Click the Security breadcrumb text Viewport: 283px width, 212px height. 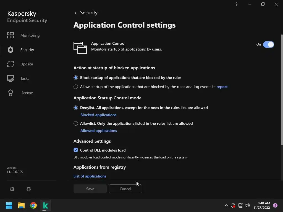[x=89, y=13]
